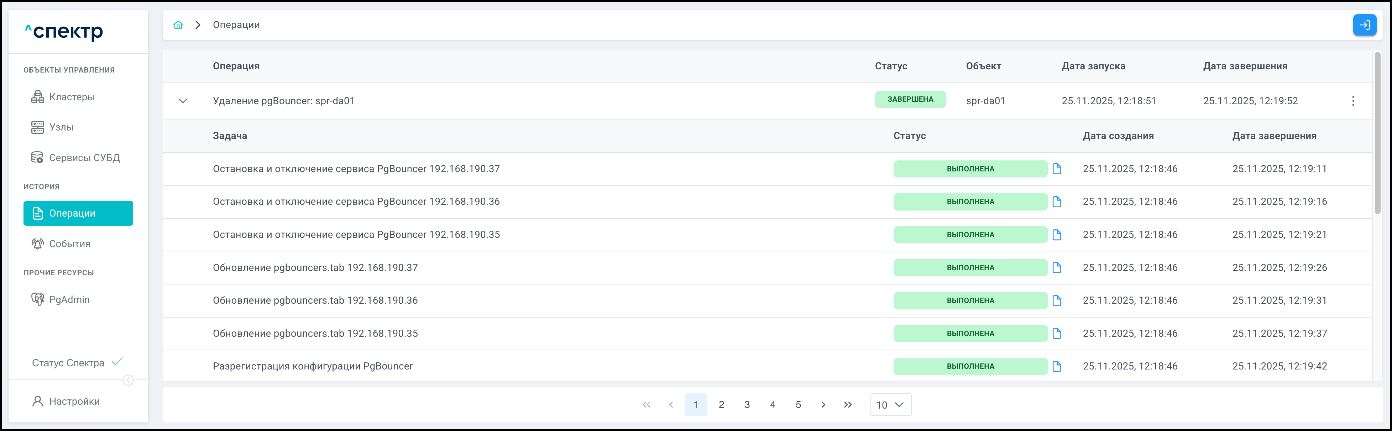The height and width of the screenshot is (431, 1392).
Task: Open the three-dot menu for spr-da01 operation
Action: (x=1352, y=101)
